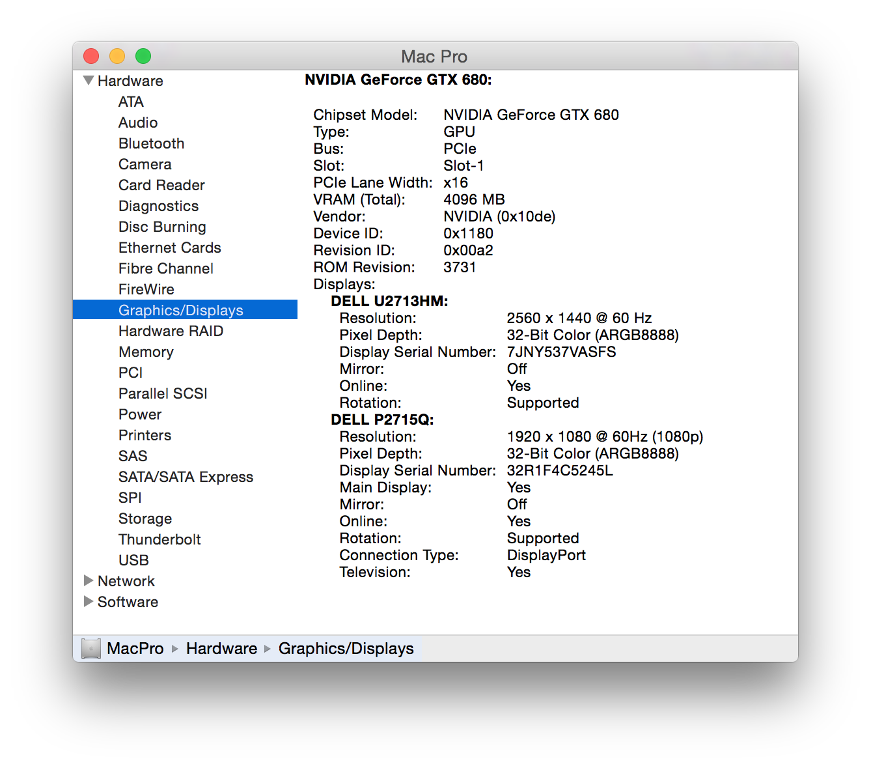The image size is (871, 766).
Task: Click Connection Type value DisplayPort
Action: click(x=546, y=555)
